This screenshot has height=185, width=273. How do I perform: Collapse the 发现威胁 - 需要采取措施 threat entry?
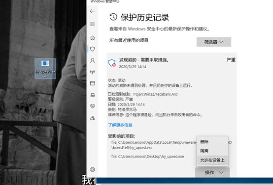click(x=171, y=63)
